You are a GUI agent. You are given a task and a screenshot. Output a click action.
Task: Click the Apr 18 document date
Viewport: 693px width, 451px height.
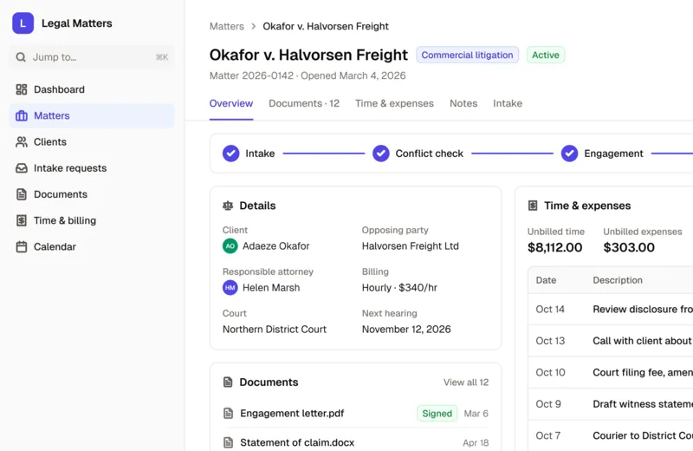click(476, 442)
